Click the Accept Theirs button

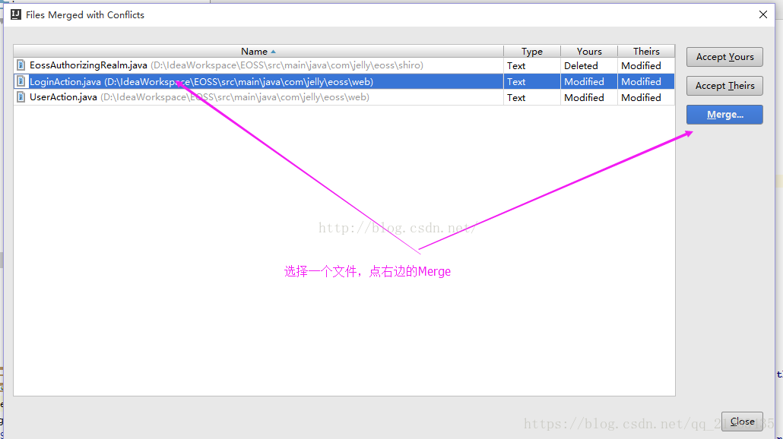(724, 86)
